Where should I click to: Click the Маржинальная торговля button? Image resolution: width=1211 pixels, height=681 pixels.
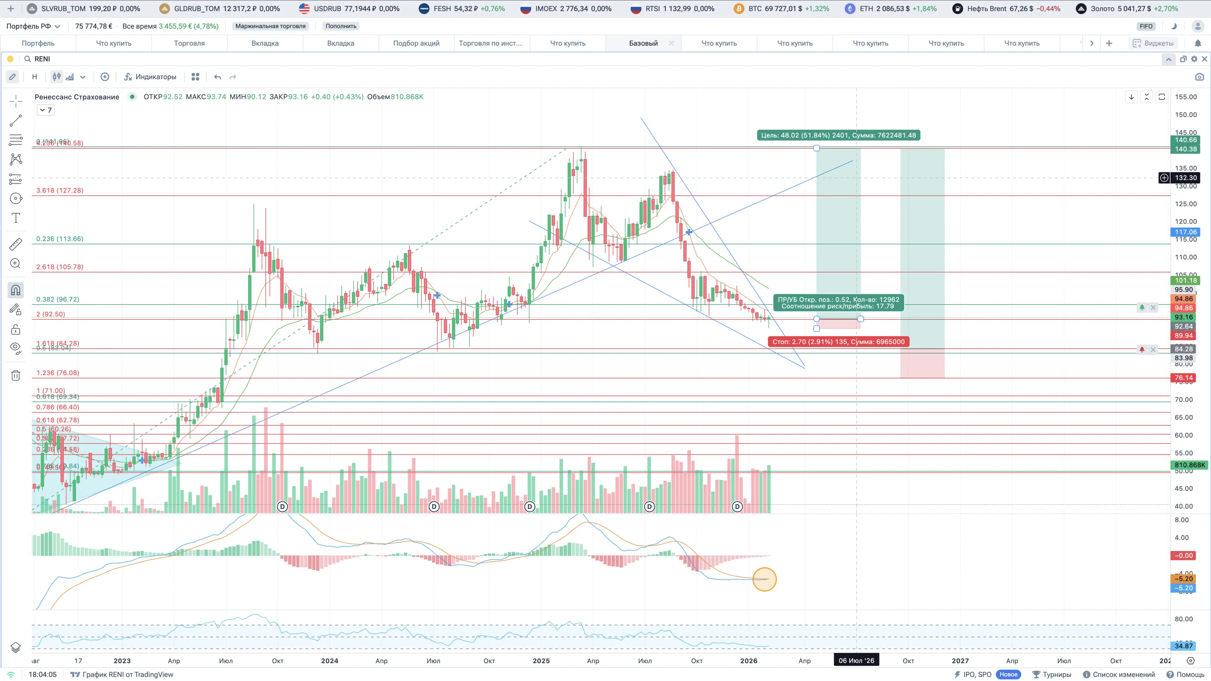[x=270, y=26]
